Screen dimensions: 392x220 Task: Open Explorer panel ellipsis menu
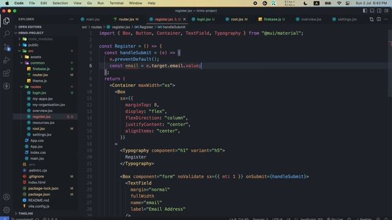(x=71, y=19)
